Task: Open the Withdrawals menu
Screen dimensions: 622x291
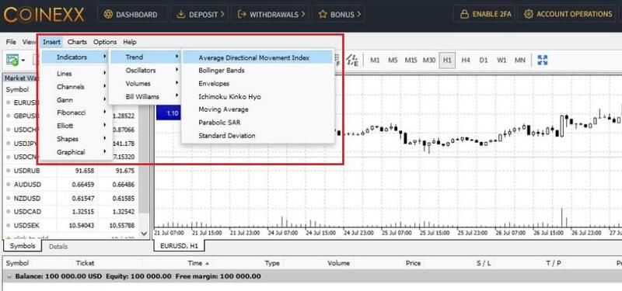Action: tap(271, 15)
